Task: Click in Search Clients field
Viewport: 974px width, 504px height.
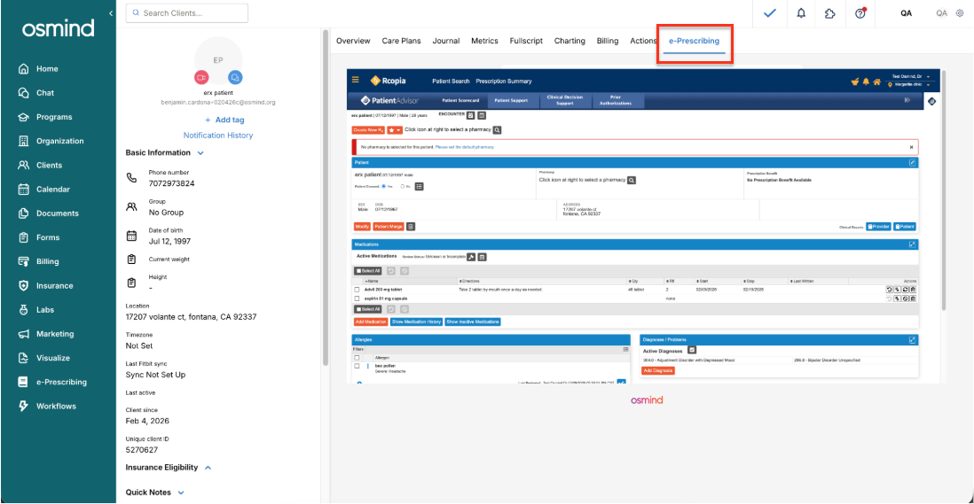Action: coord(187,13)
